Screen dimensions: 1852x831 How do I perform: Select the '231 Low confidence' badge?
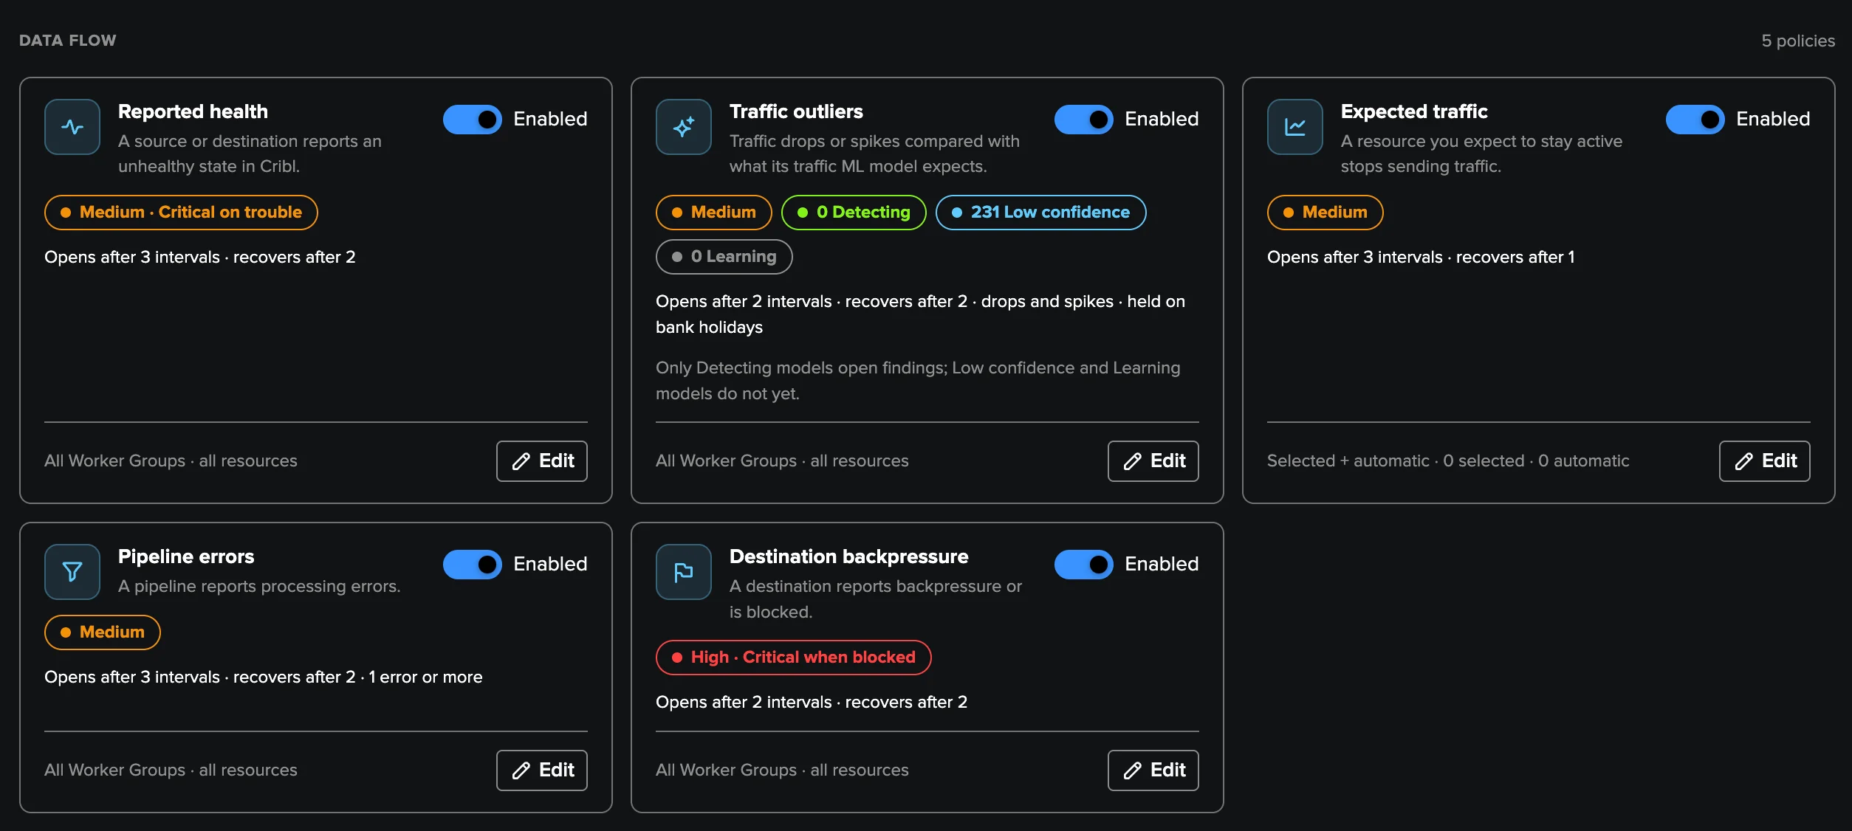(x=1041, y=213)
